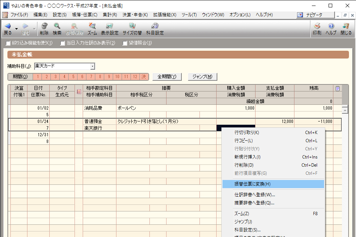Enable 絞り込み機能を使う checkbox
Image resolution: width=356 pixels, height=237 pixels.
pyautogui.click(x=8, y=43)
